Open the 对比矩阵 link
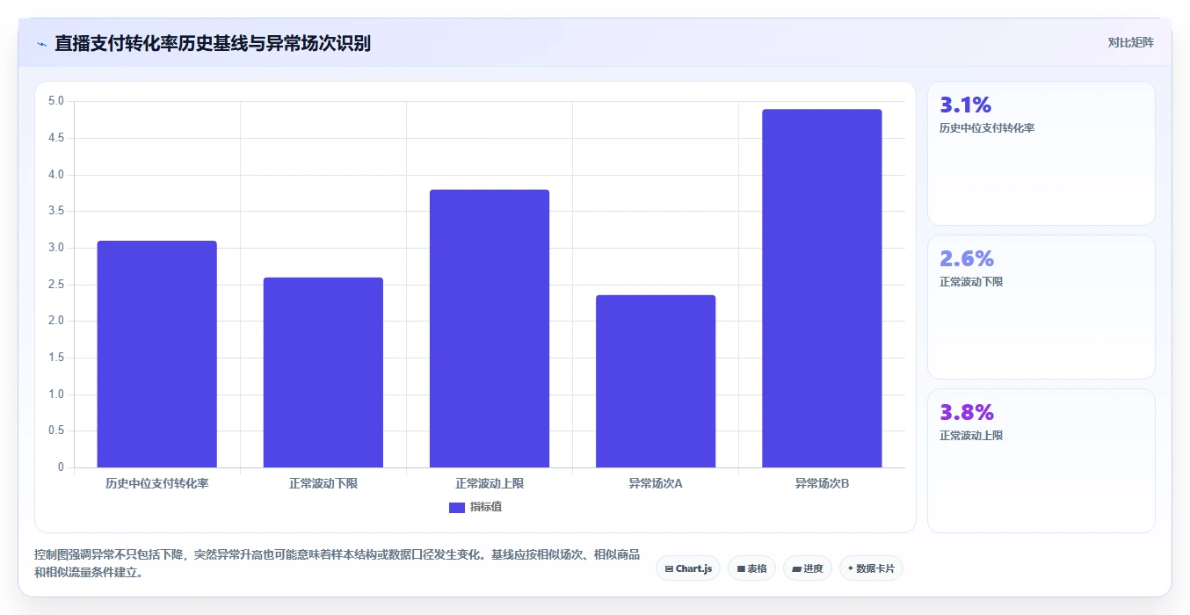The height and width of the screenshot is (615, 1190). [1130, 42]
